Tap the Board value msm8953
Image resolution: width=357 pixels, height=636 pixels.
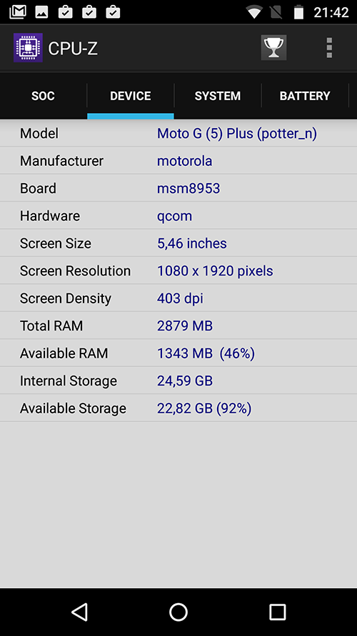(188, 188)
